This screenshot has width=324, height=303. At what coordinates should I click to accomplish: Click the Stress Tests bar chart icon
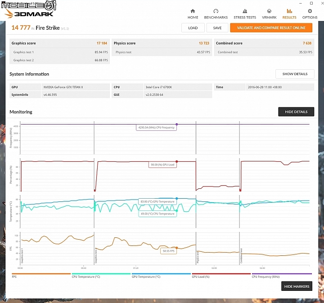pyautogui.click(x=245, y=11)
